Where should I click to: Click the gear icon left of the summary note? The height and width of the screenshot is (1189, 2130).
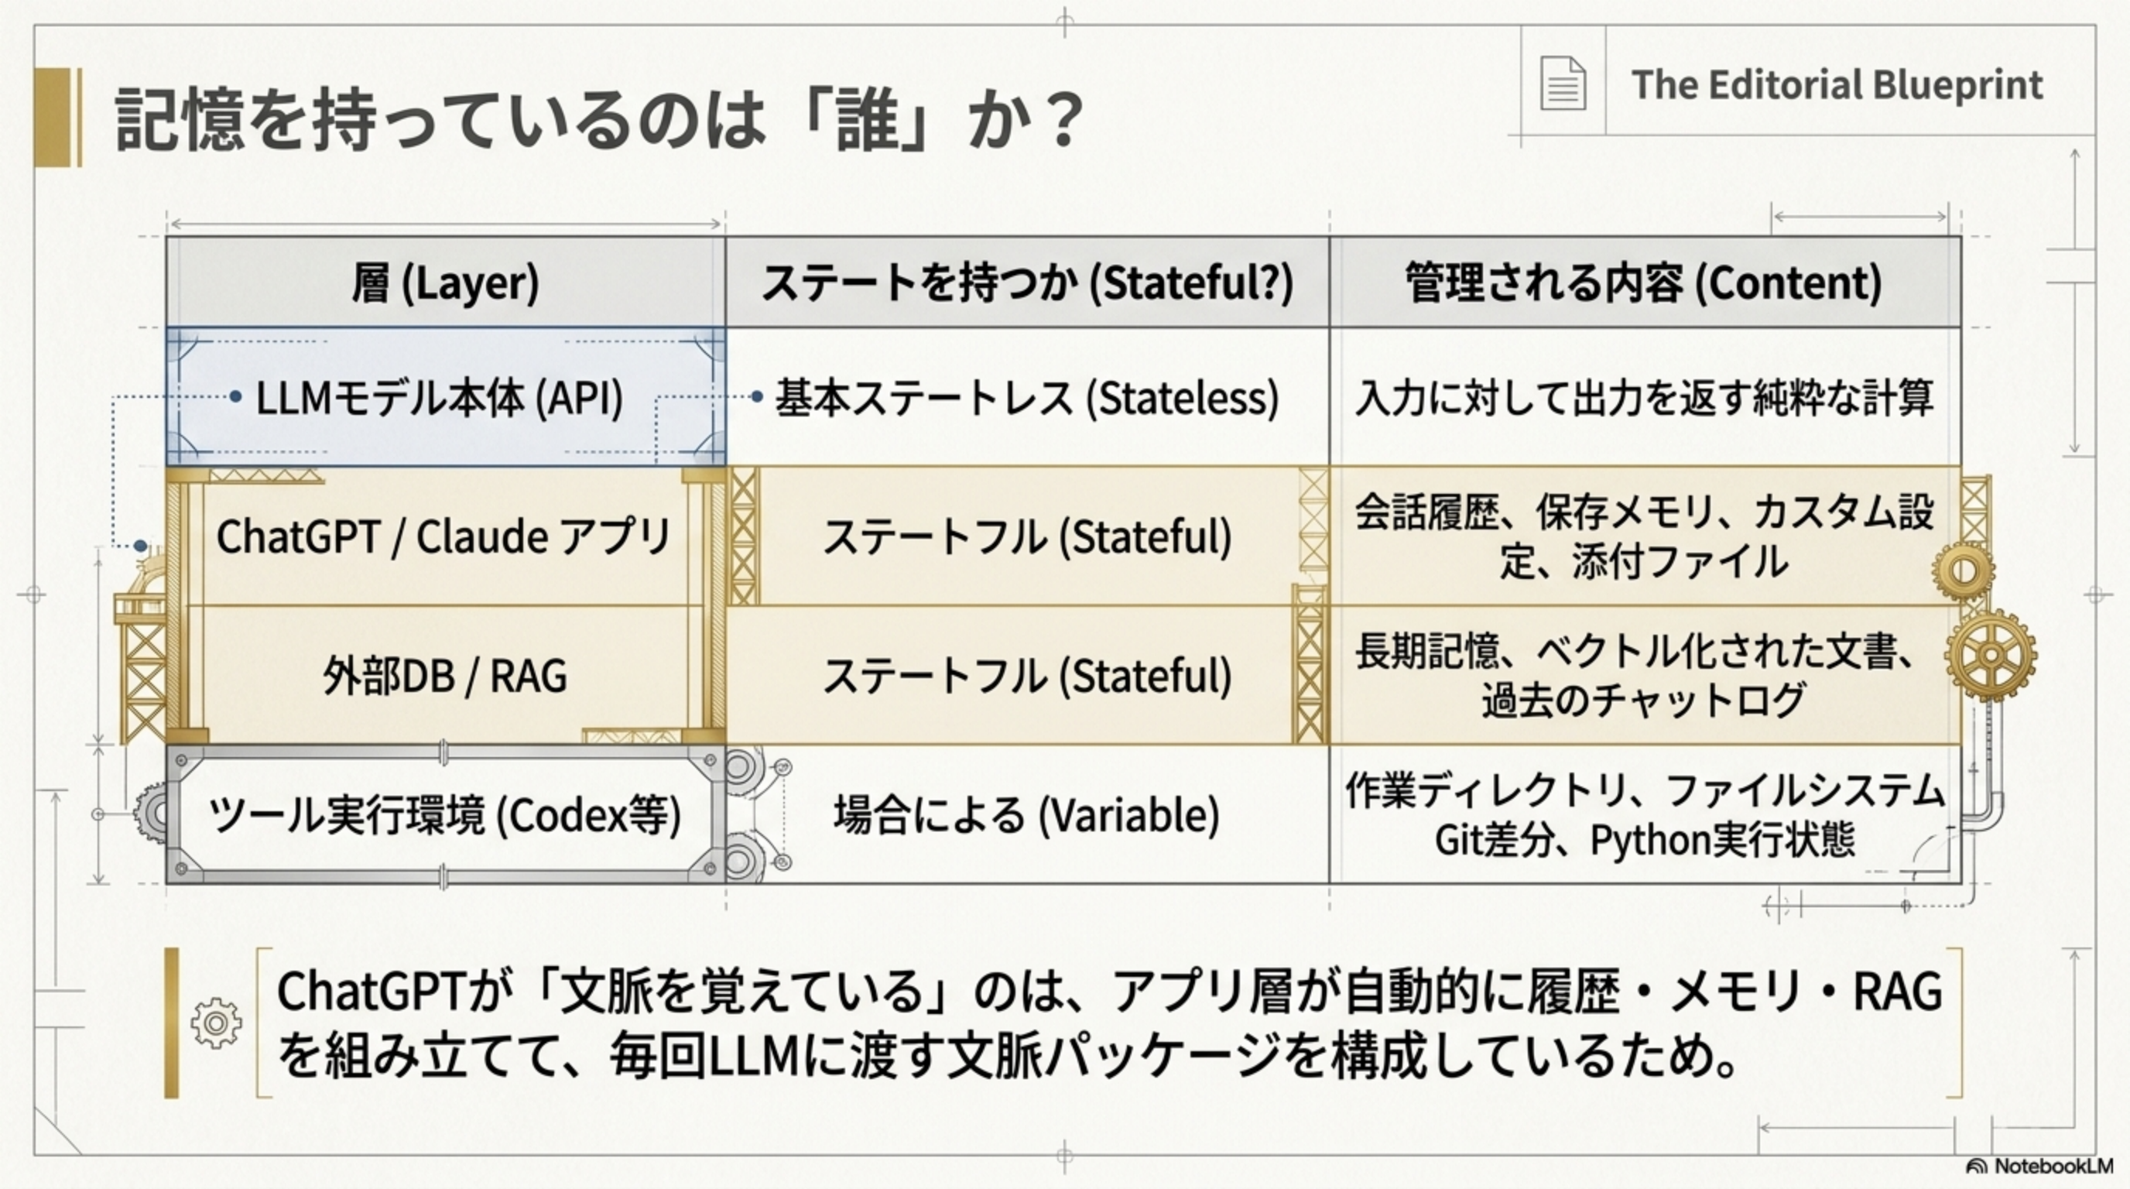217,1023
